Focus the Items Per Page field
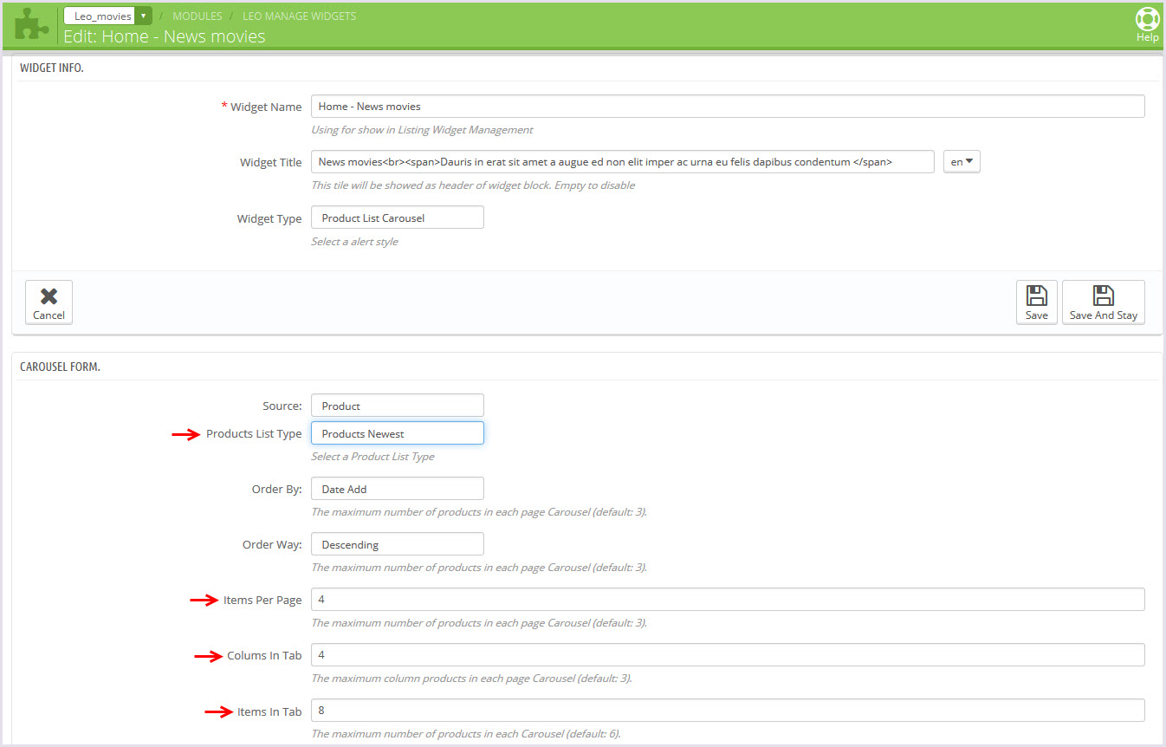Viewport: 1166px width, 747px height. 728,600
